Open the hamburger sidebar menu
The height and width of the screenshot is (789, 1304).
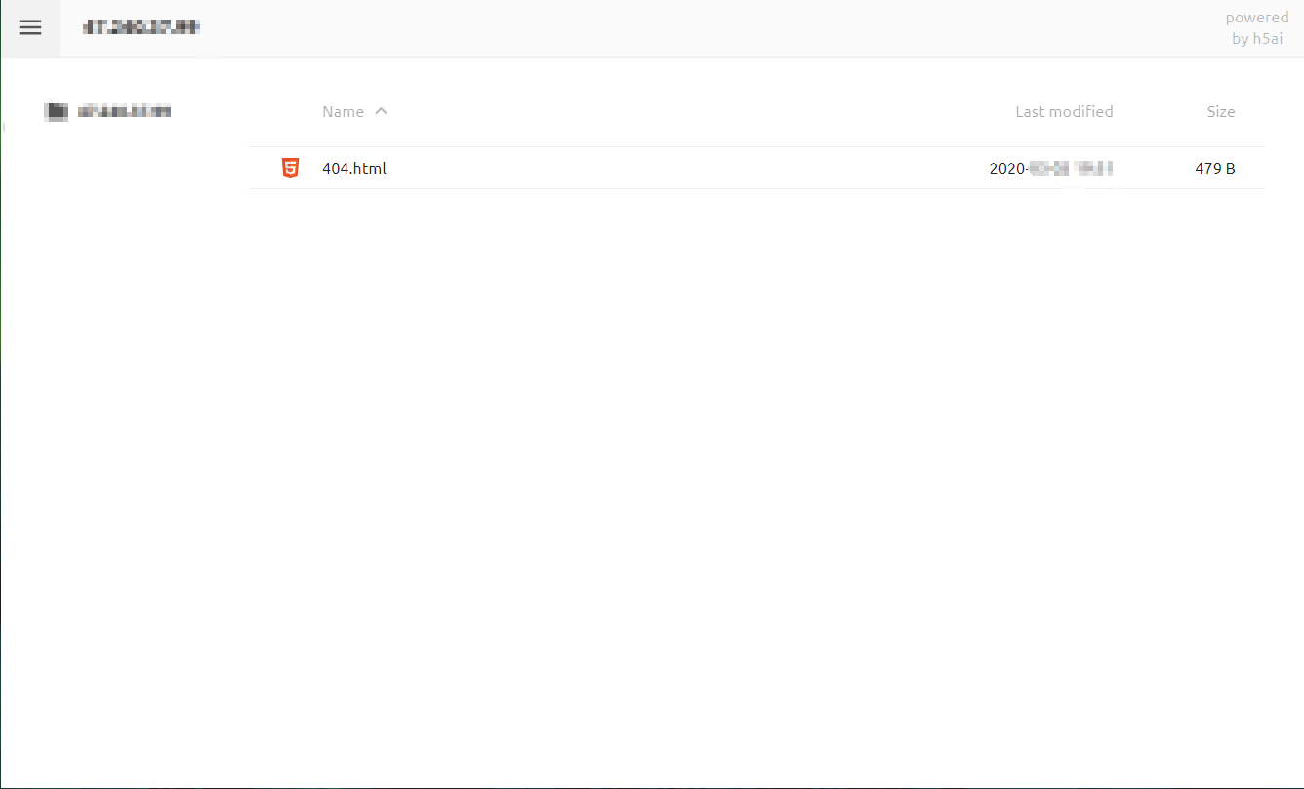(30, 28)
